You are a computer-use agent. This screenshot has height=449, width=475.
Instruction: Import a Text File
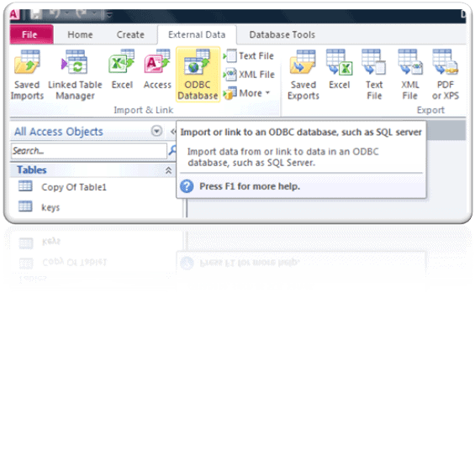click(249, 56)
